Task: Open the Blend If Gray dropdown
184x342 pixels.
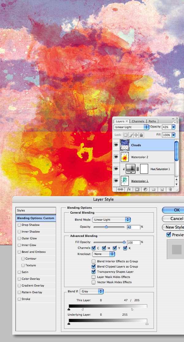Action: tap(92, 291)
